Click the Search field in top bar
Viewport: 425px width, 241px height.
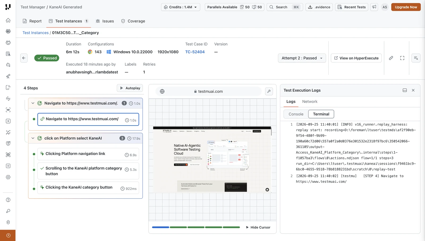pos(284,7)
